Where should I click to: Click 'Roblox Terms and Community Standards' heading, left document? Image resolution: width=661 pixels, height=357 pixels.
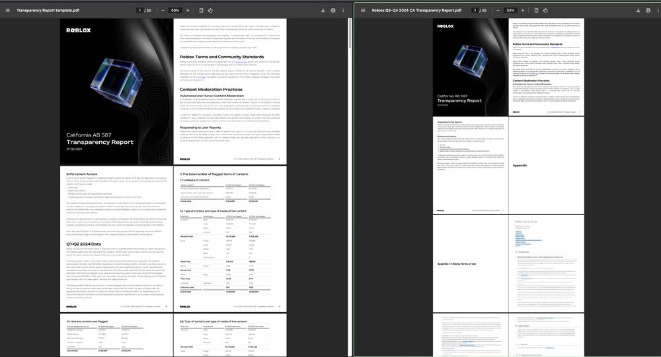[x=221, y=57]
